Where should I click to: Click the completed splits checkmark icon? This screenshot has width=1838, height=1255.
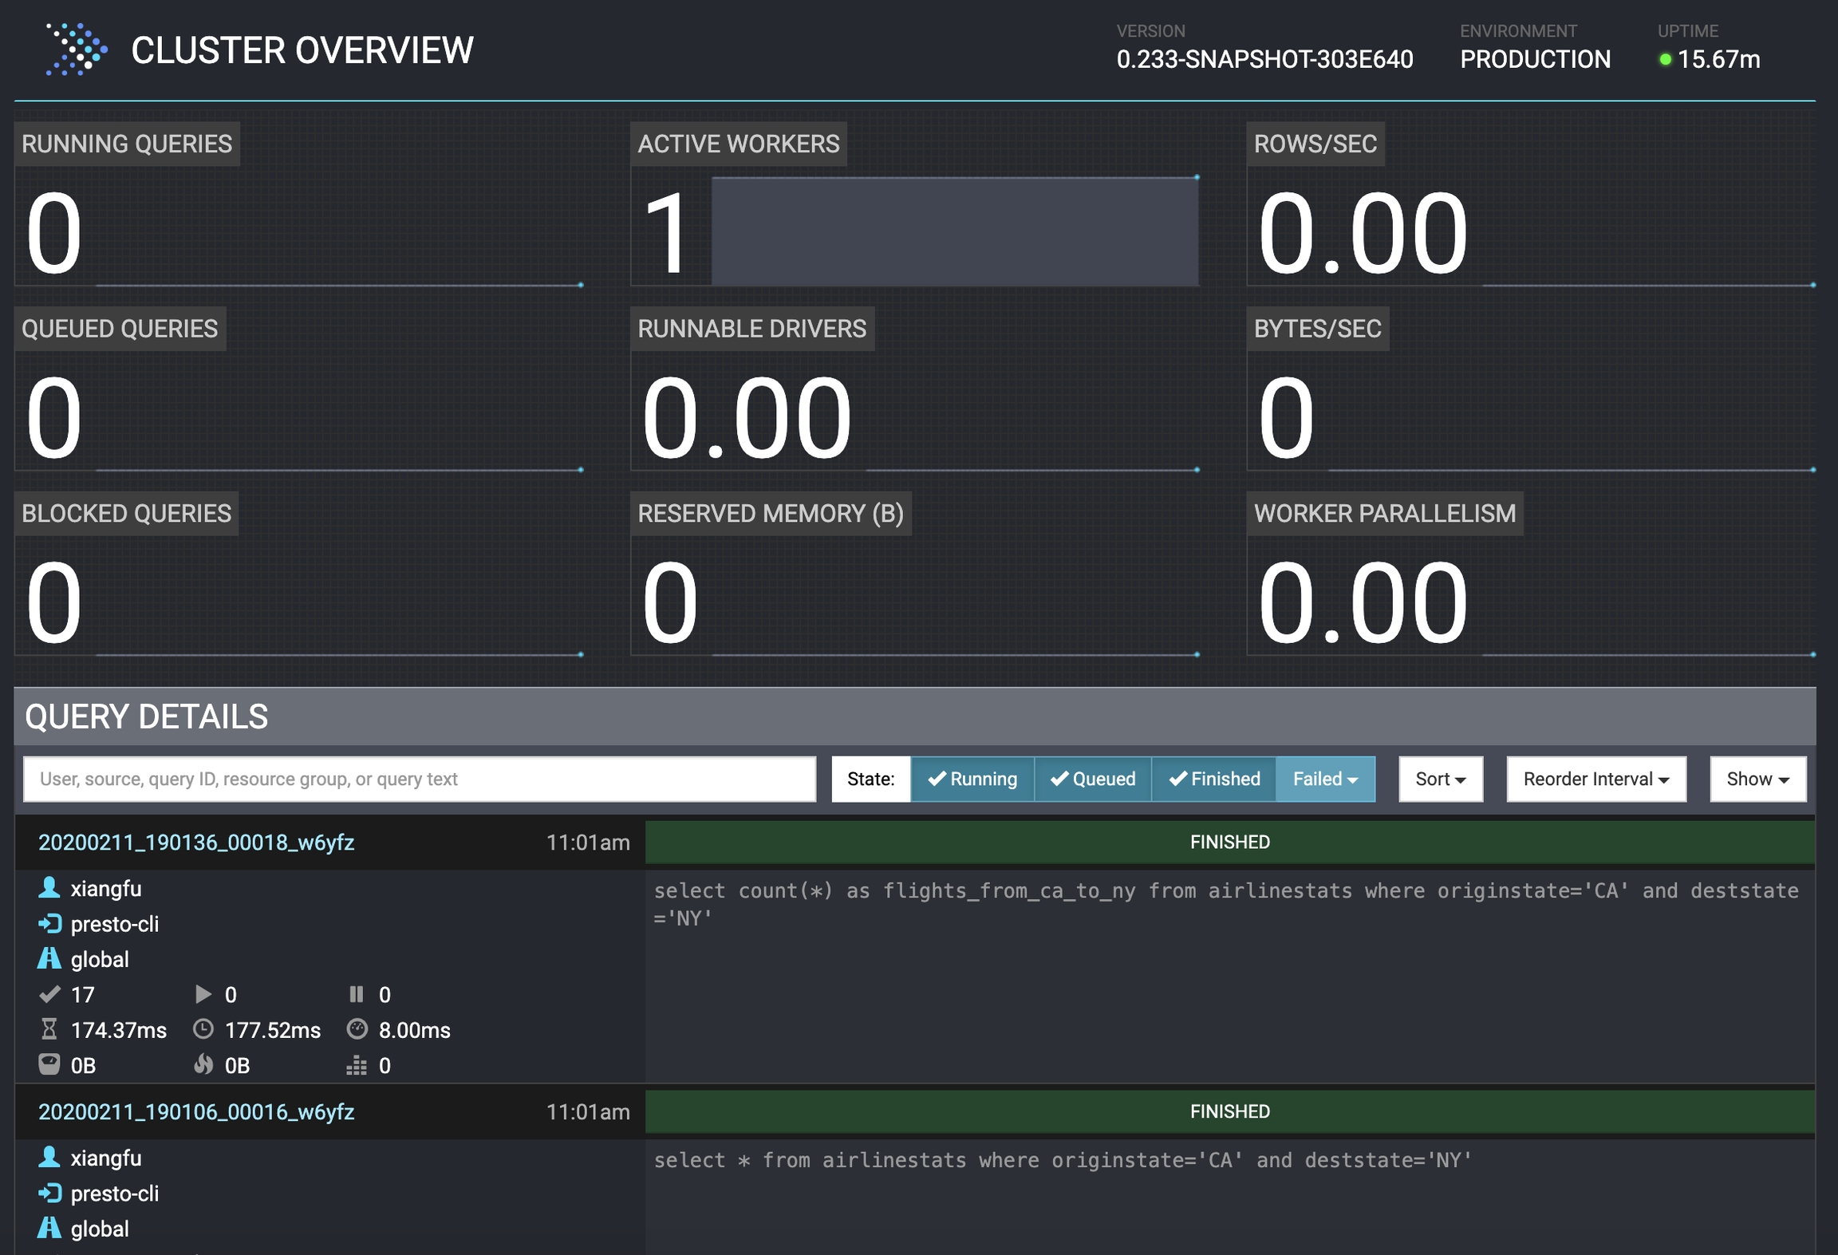click(49, 994)
